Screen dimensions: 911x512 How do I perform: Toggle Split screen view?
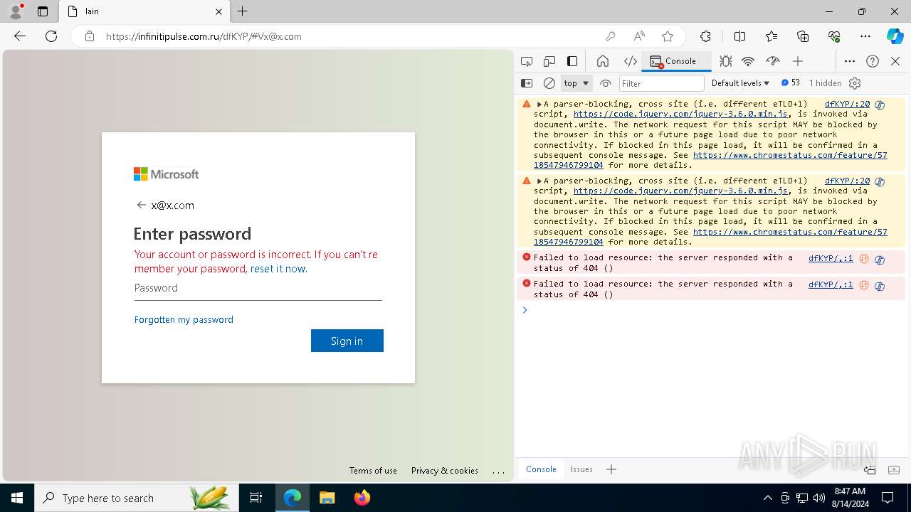[x=739, y=36]
